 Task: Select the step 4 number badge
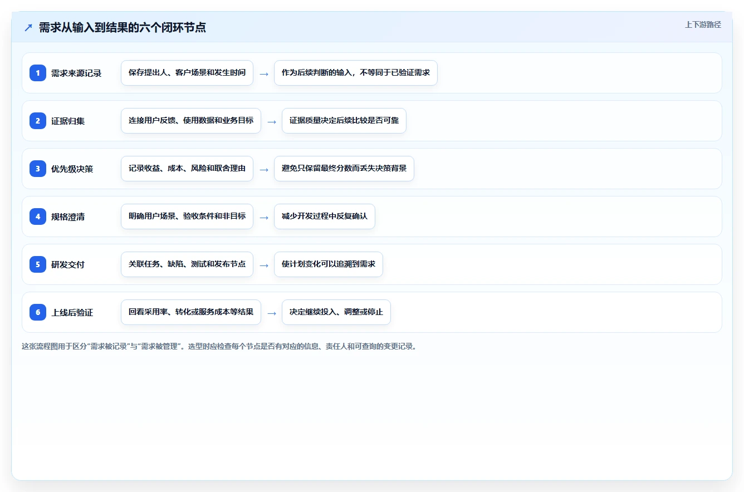(x=38, y=217)
